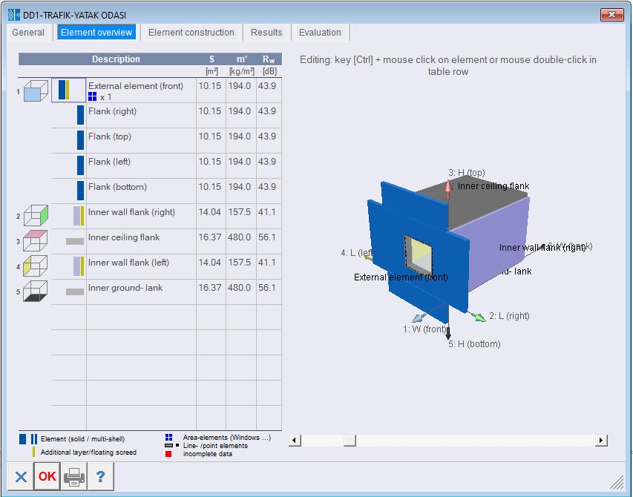Viewport: 633px width, 497px height.
Task: Click the horizontal scrollbar right arrow
Action: [601, 440]
